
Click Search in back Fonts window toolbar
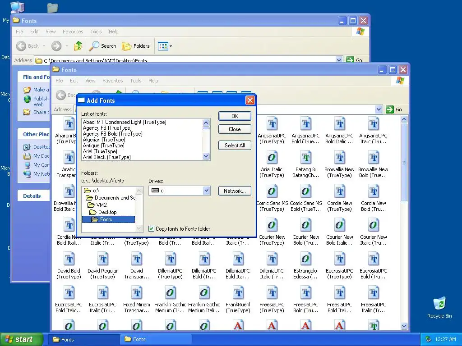[x=103, y=46]
